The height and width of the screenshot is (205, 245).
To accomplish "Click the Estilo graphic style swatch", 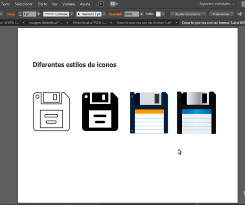I will (158, 14).
